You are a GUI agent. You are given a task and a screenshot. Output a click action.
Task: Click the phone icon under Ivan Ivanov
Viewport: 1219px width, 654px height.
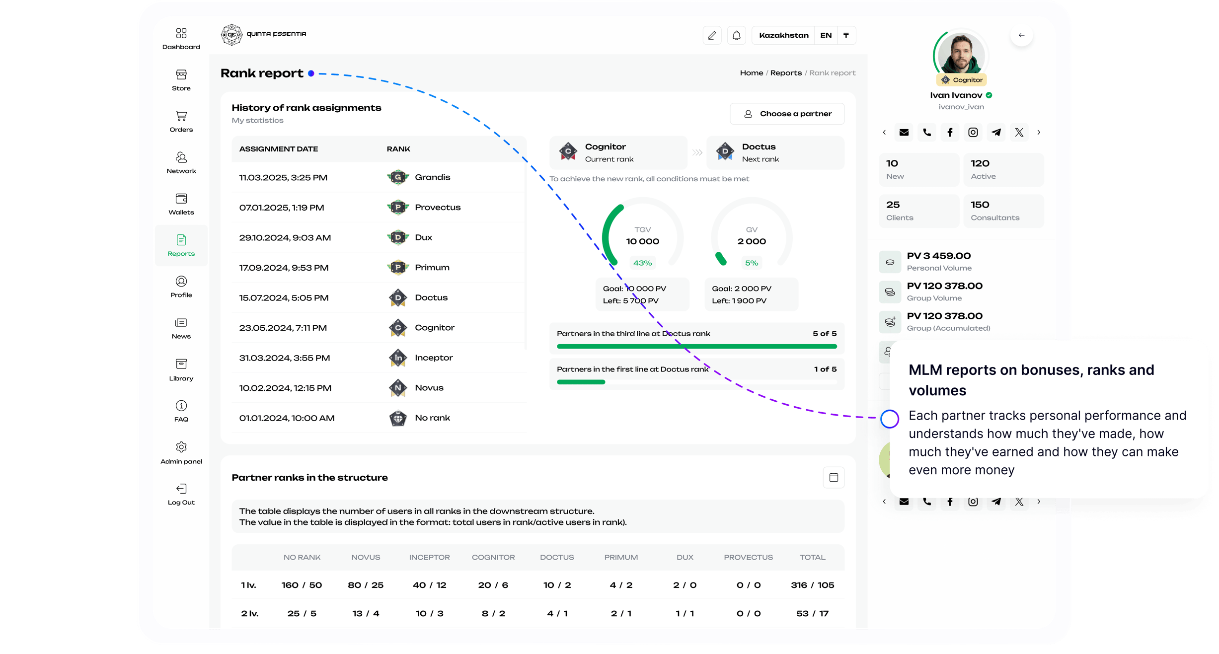pyautogui.click(x=927, y=133)
